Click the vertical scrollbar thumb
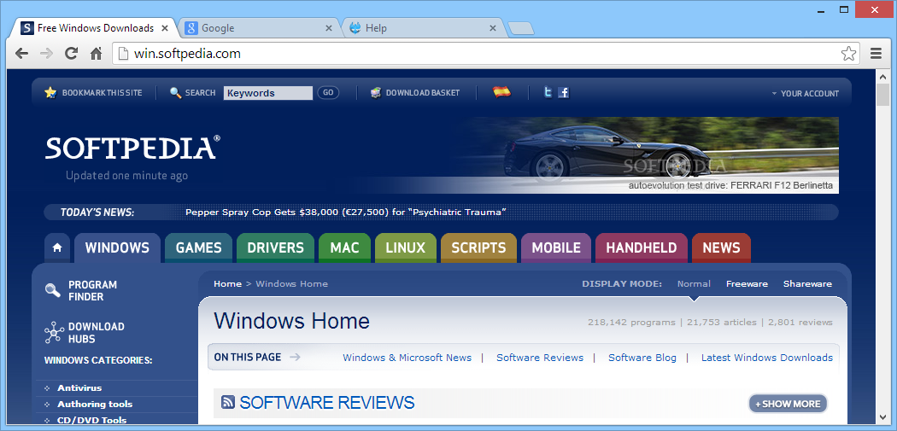 click(882, 95)
